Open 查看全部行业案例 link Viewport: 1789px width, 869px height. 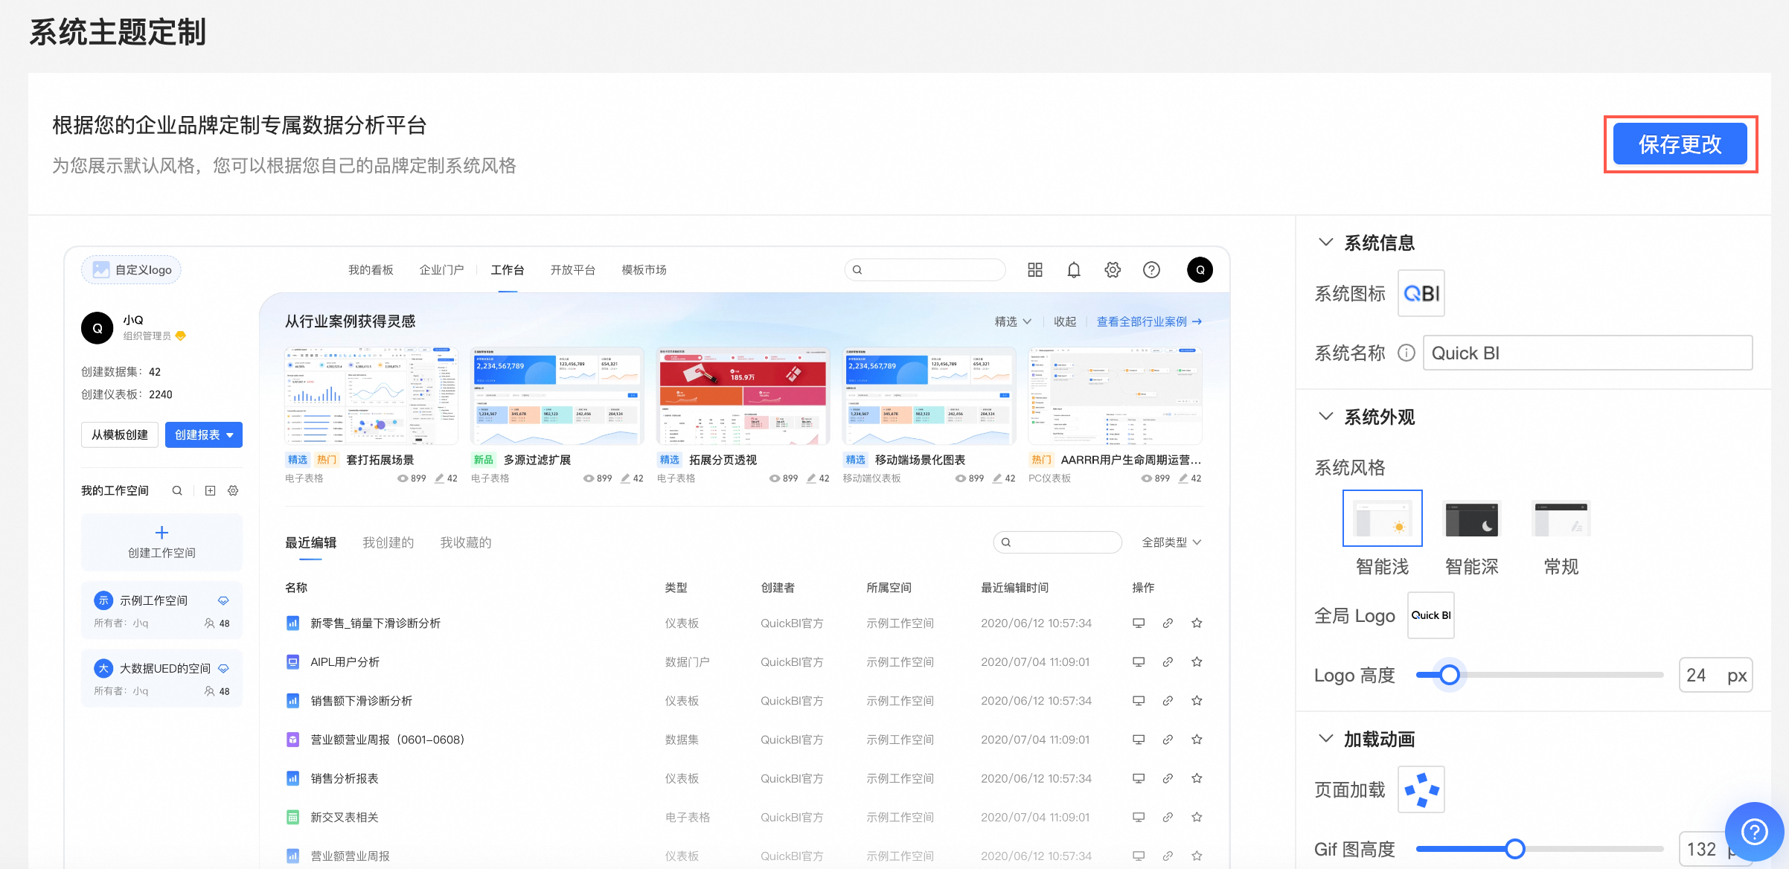tap(1149, 321)
